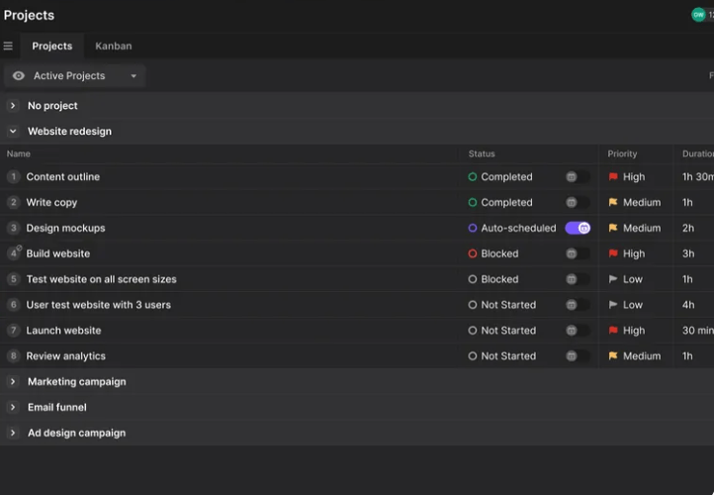This screenshot has height=495, width=714.
Task: Open the Design mockups task
Action: [x=65, y=228]
